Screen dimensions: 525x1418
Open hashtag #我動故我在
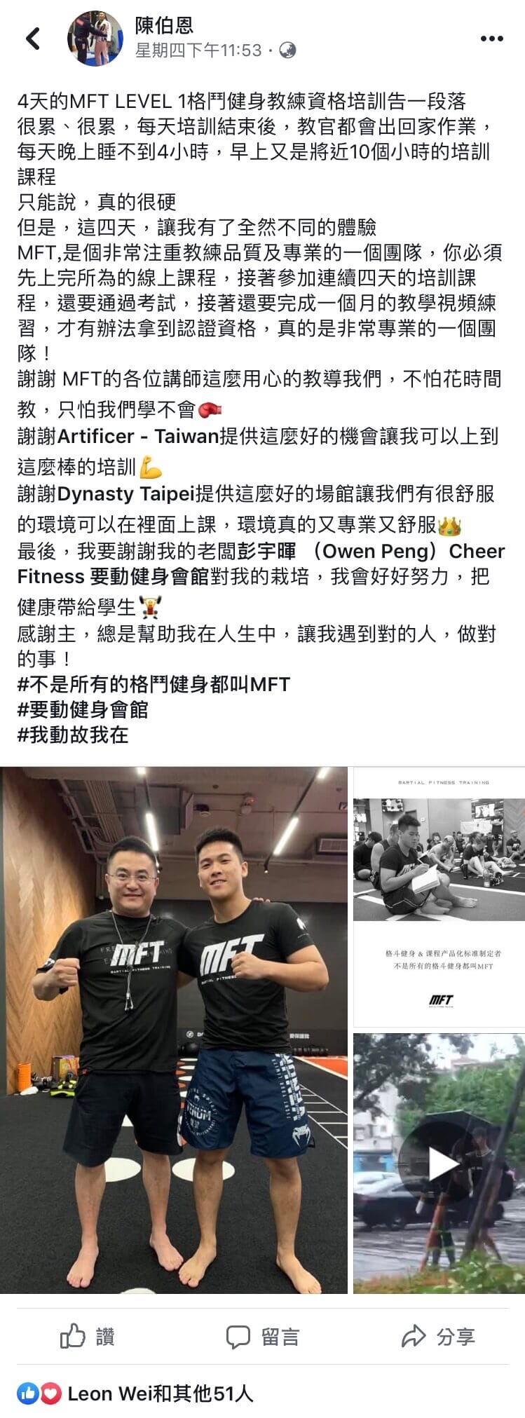(73, 735)
